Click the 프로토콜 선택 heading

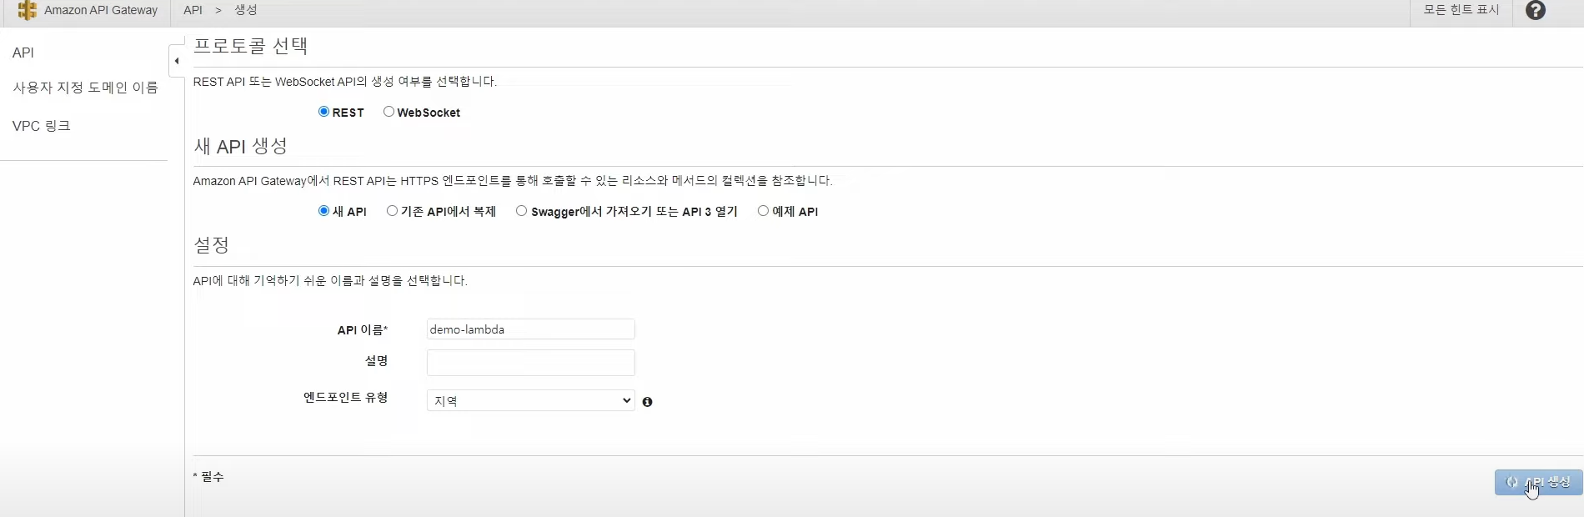pos(251,46)
